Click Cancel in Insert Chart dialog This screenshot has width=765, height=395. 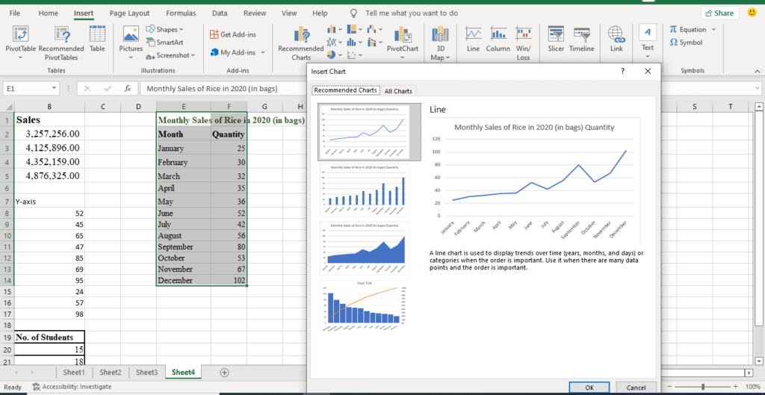click(636, 388)
